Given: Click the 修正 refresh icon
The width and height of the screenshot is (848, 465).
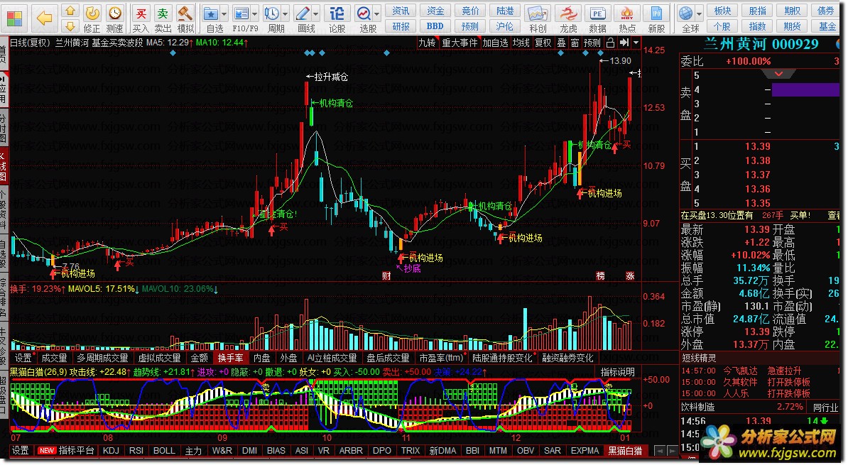Looking at the screenshot, I should tap(92, 13).
